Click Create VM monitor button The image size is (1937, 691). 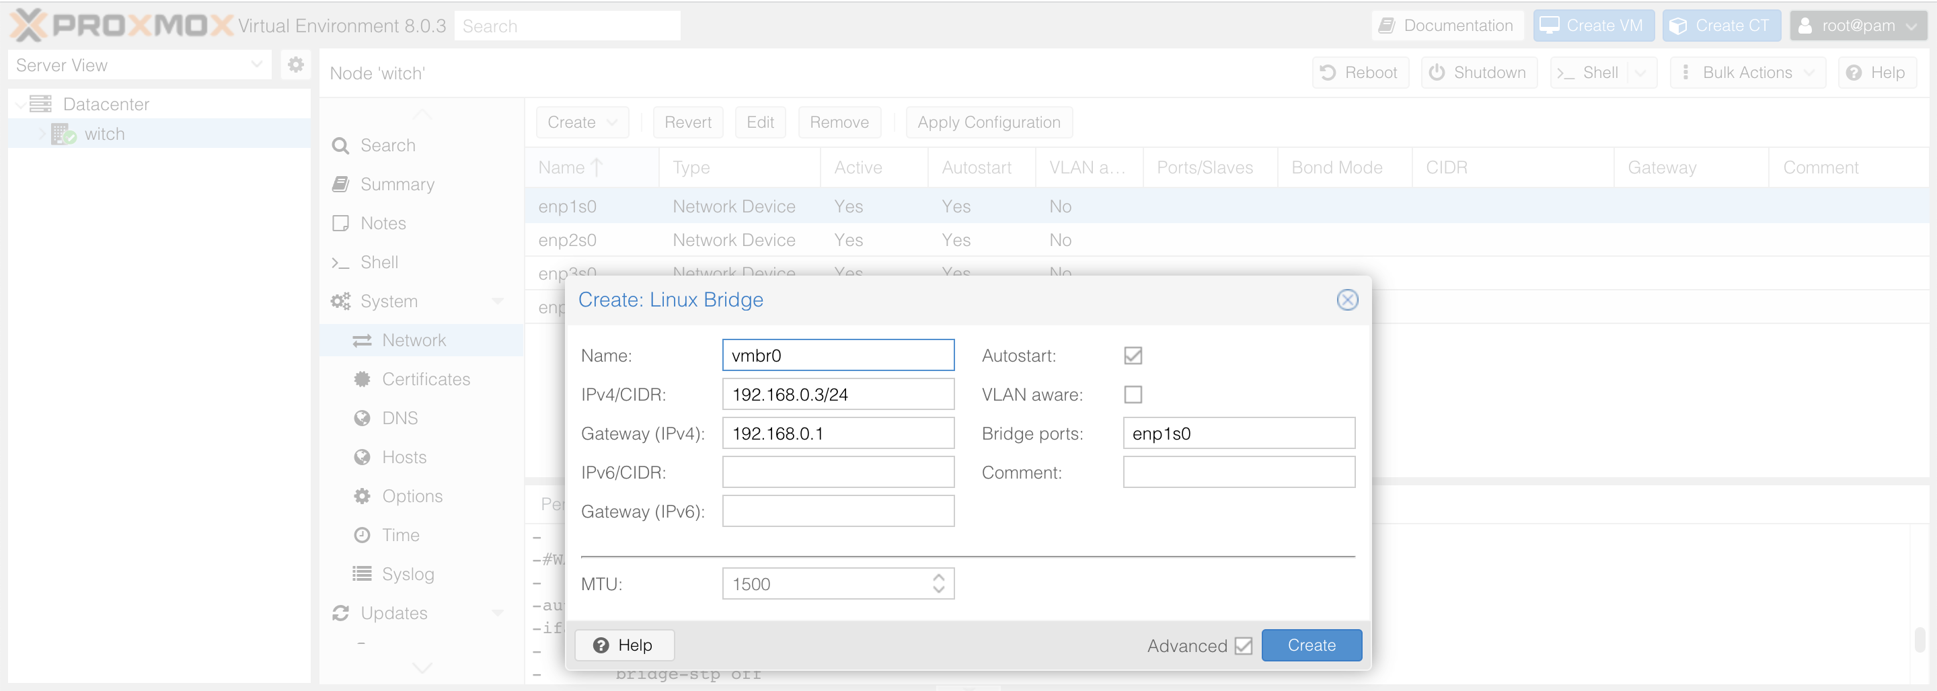pyautogui.click(x=1593, y=26)
